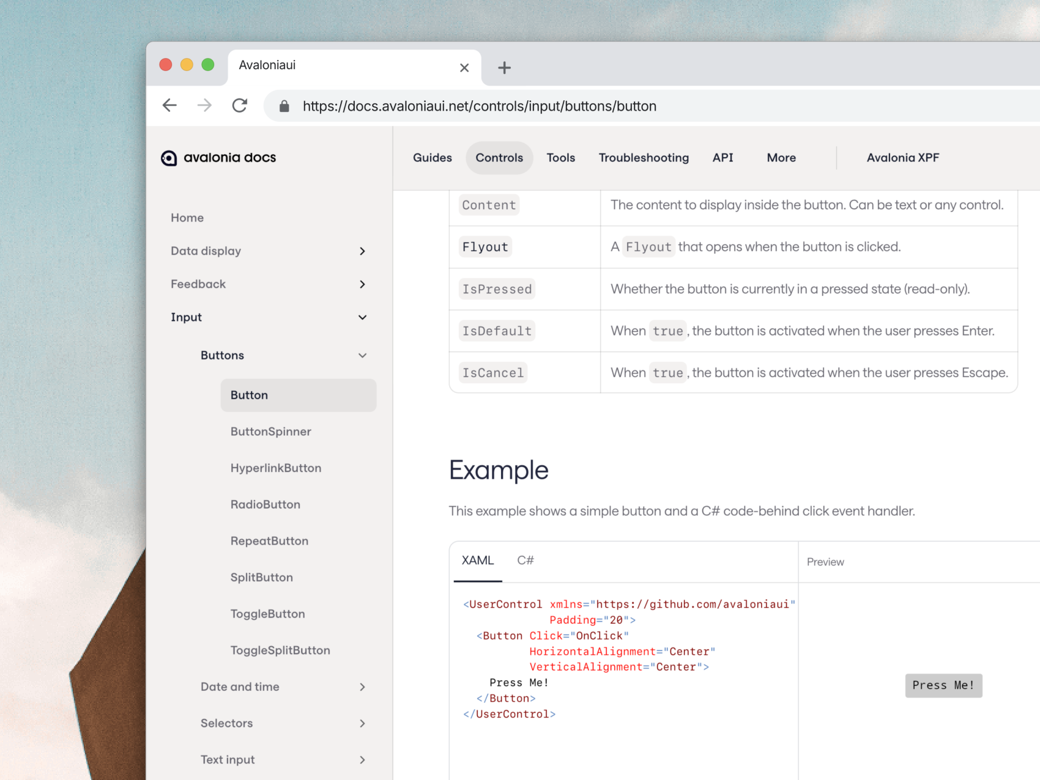This screenshot has height=780, width=1040.
Task: Expand the Data display section
Action: [x=362, y=251]
